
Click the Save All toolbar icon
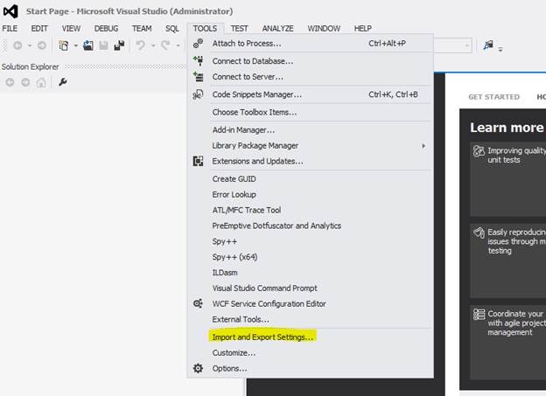[119, 45]
